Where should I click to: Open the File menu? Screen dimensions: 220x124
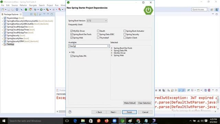pos(2,5)
